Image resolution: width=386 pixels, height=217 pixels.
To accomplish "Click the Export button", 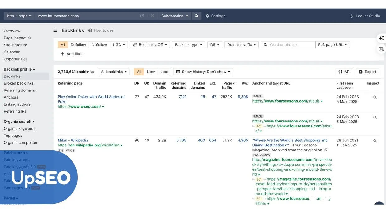I will (x=368, y=72).
